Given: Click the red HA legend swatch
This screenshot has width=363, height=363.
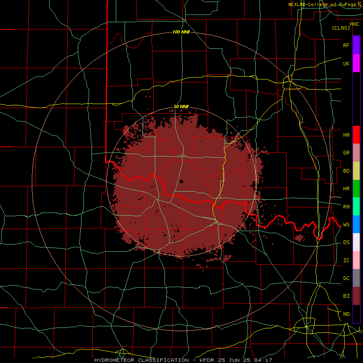Looking at the screenshot, I should click(x=356, y=135).
